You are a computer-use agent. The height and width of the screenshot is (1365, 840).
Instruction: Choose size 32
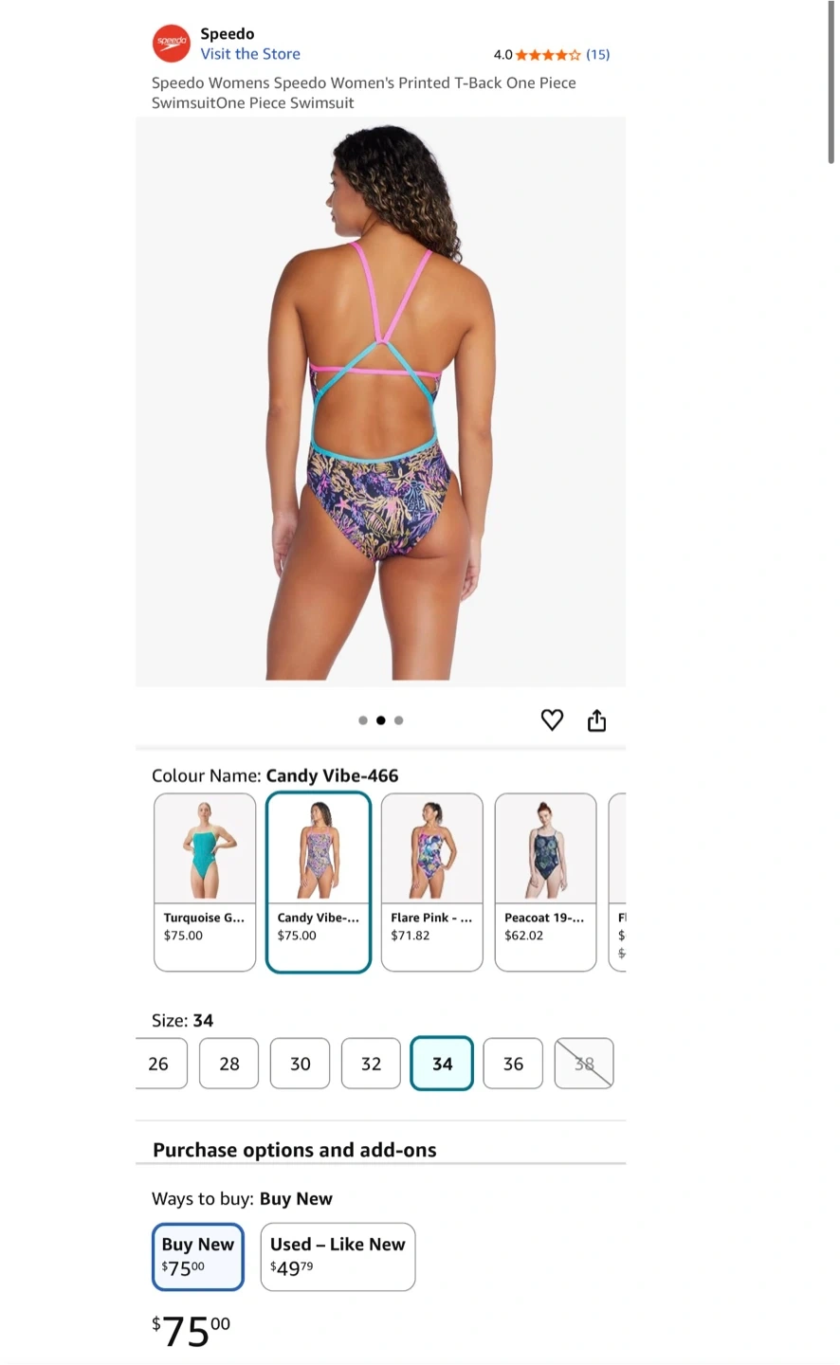(x=371, y=1064)
